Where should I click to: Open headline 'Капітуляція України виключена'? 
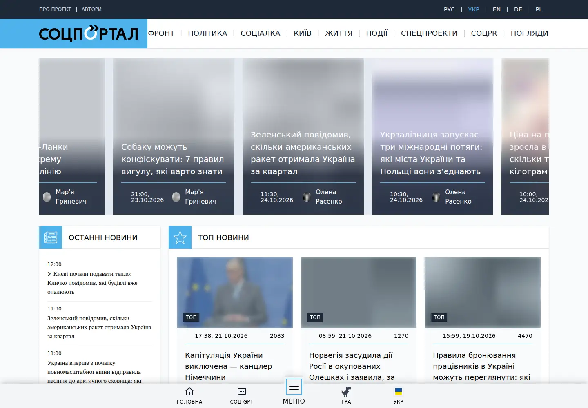229,366
